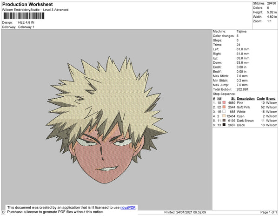Click the 'Colorway 1' value
Screen dimensions: 279x216
(26, 27)
